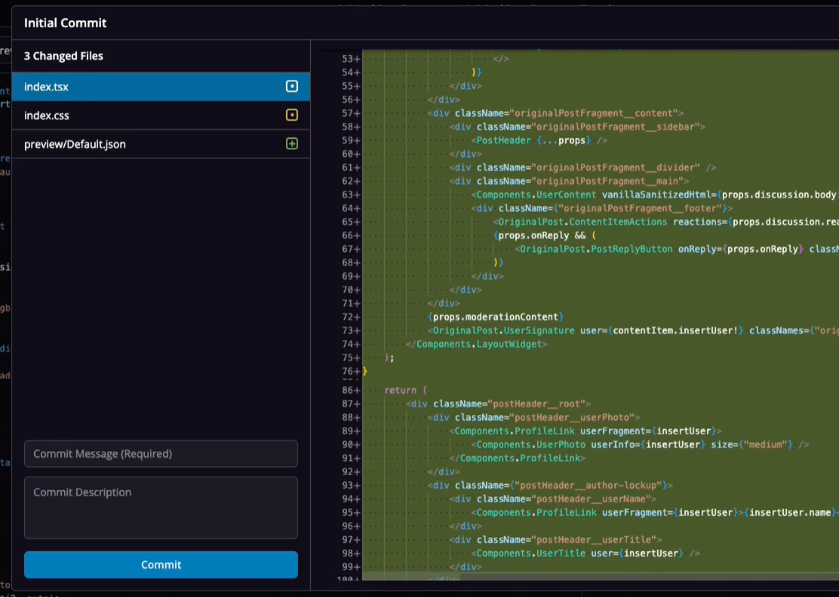Click the postHeader__root className string
Viewport: 839px width, 598px height.
click(x=537, y=403)
